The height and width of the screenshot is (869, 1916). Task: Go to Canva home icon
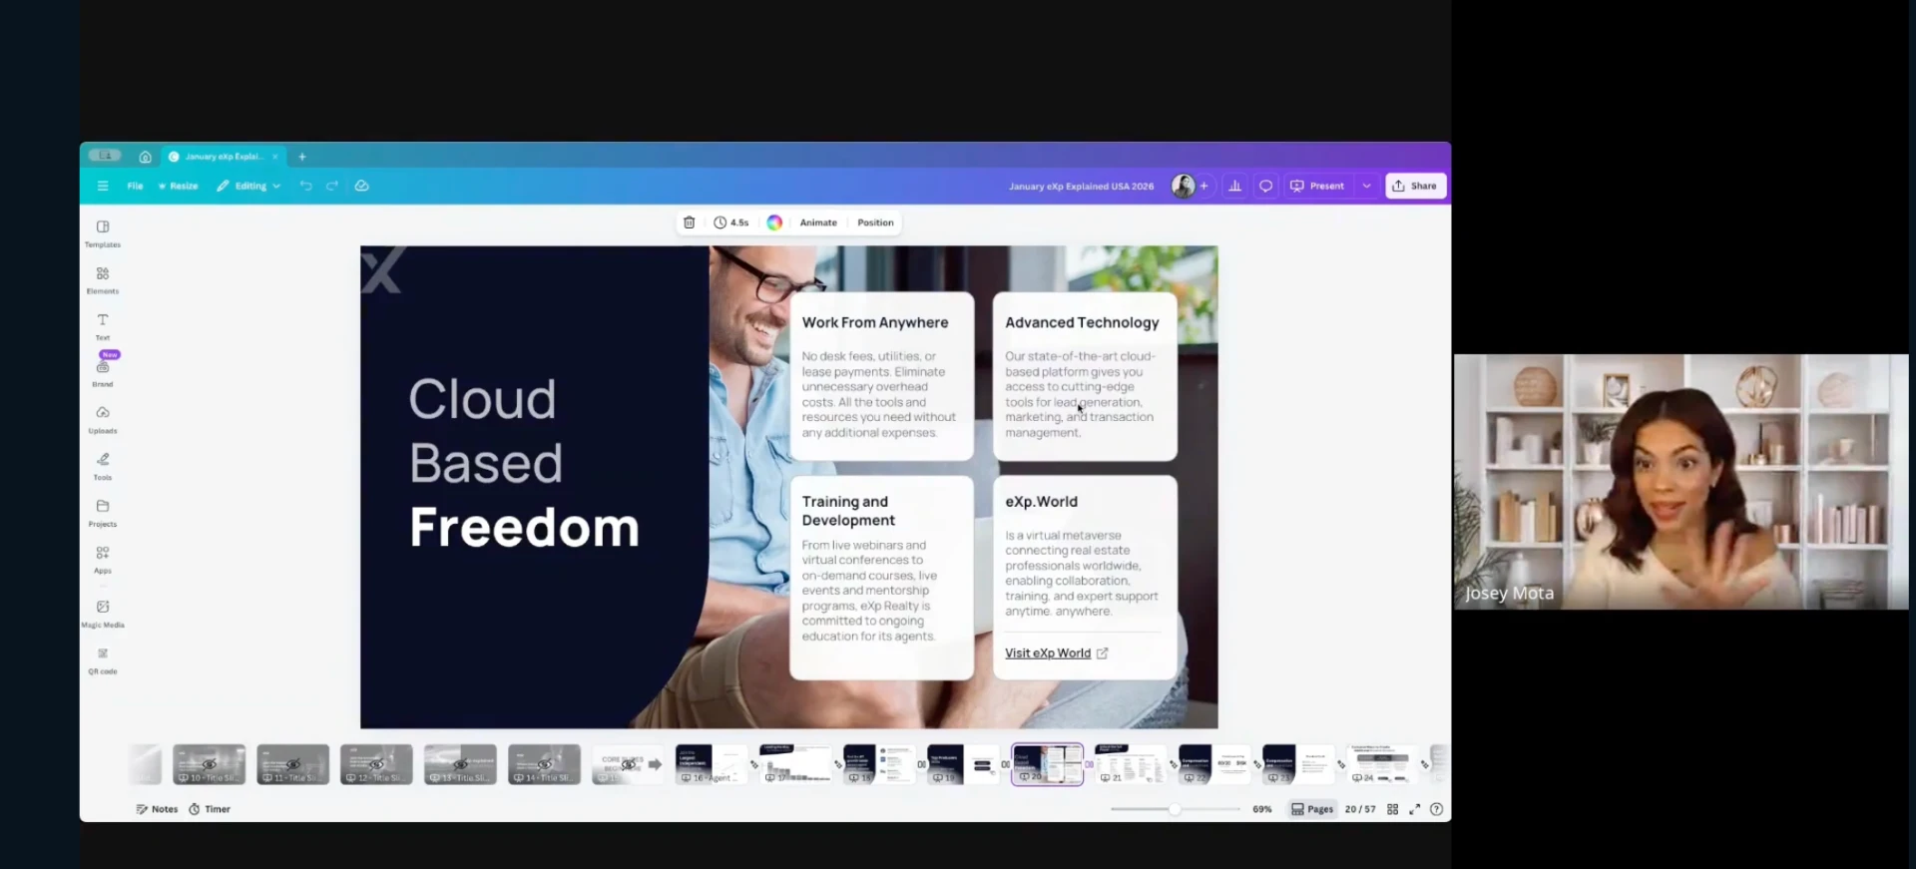pos(146,157)
